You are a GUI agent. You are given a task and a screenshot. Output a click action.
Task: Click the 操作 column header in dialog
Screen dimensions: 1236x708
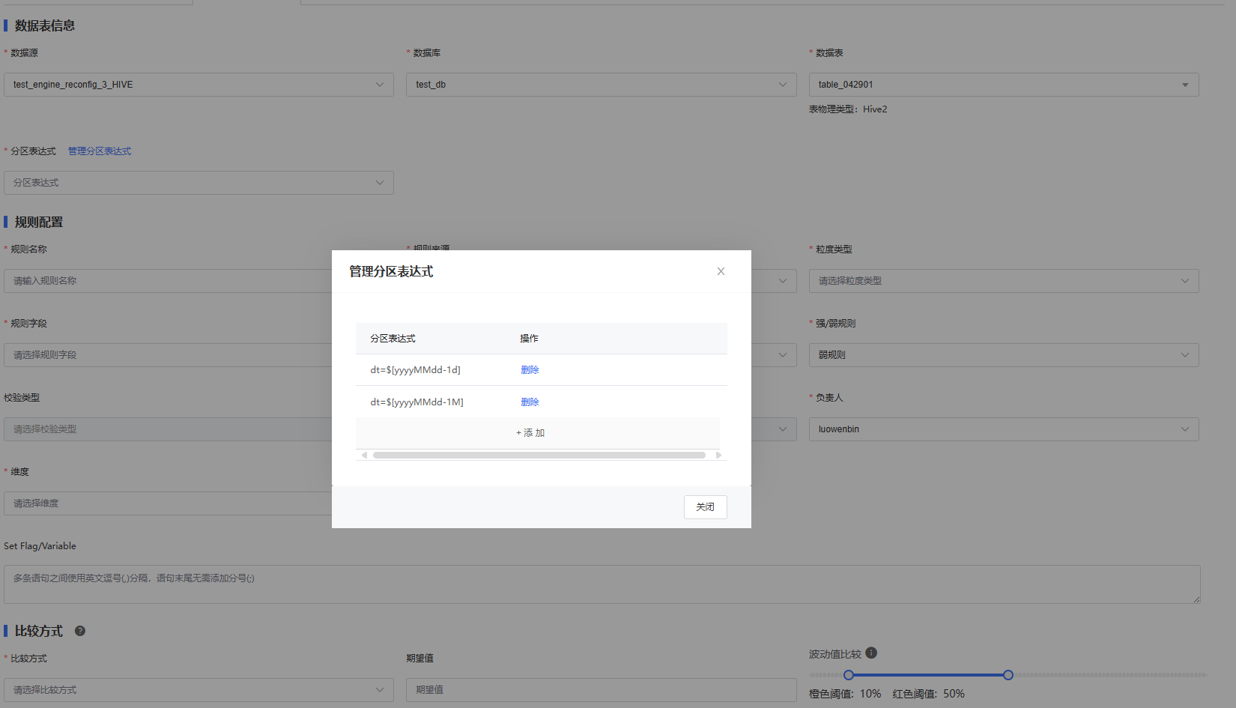(529, 339)
